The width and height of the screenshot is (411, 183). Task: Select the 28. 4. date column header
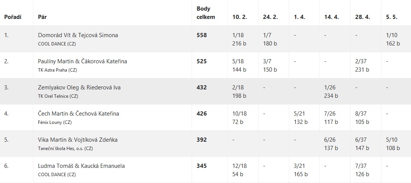tap(363, 17)
